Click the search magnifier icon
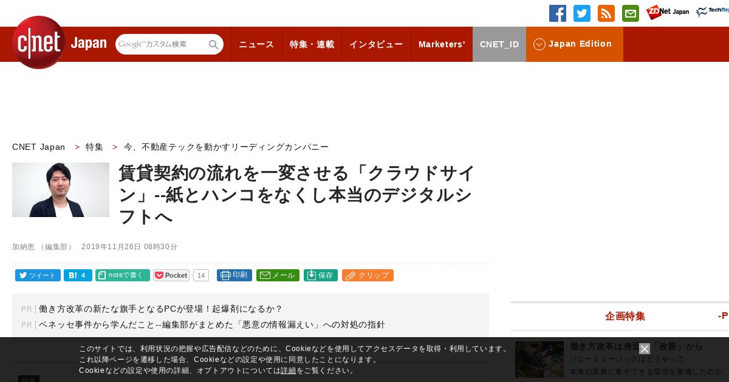This screenshot has height=382, width=729. 214,44
